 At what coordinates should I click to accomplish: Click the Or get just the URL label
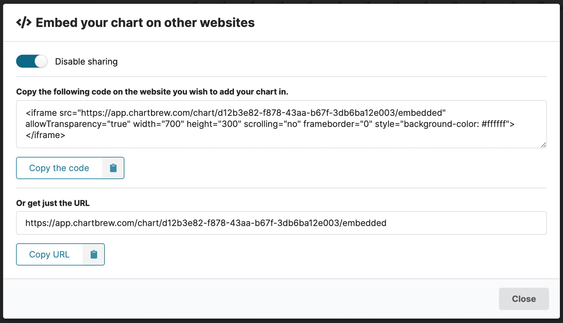tap(53, 203)
